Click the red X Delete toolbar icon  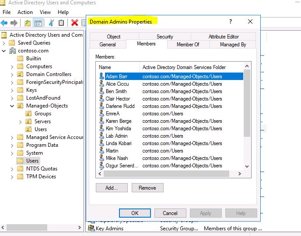click(74, 23)
